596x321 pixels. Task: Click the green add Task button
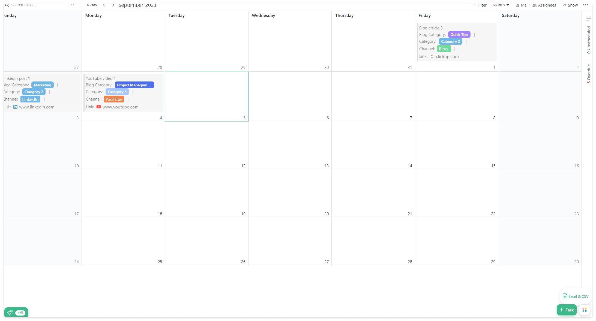(567, 310)
